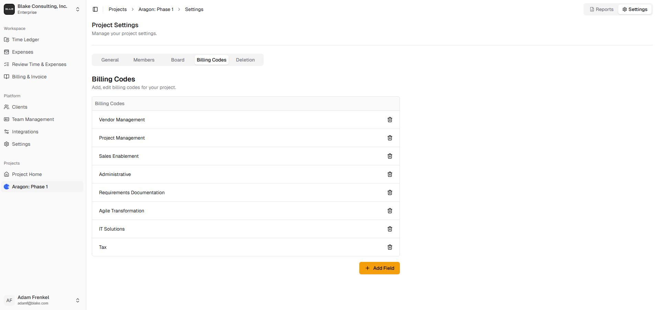Click the Blake Consulting logo

click(x=9, y=9)
